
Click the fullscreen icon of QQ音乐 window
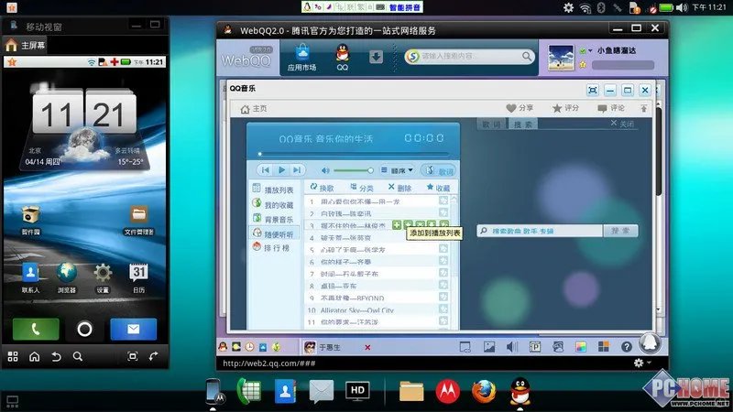point(592,90)
